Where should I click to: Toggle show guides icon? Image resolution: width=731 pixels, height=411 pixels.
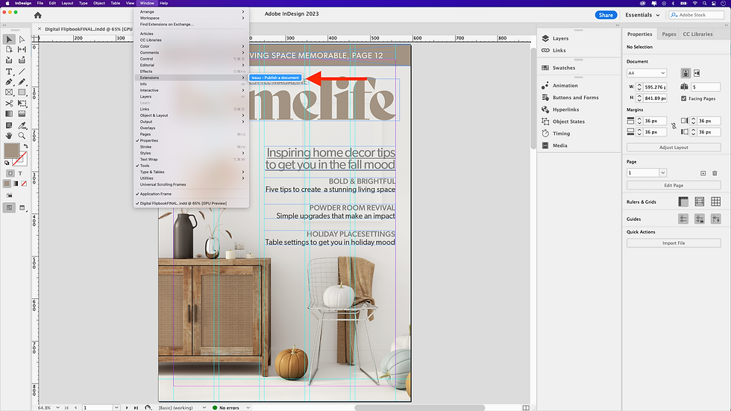(683, 219)
